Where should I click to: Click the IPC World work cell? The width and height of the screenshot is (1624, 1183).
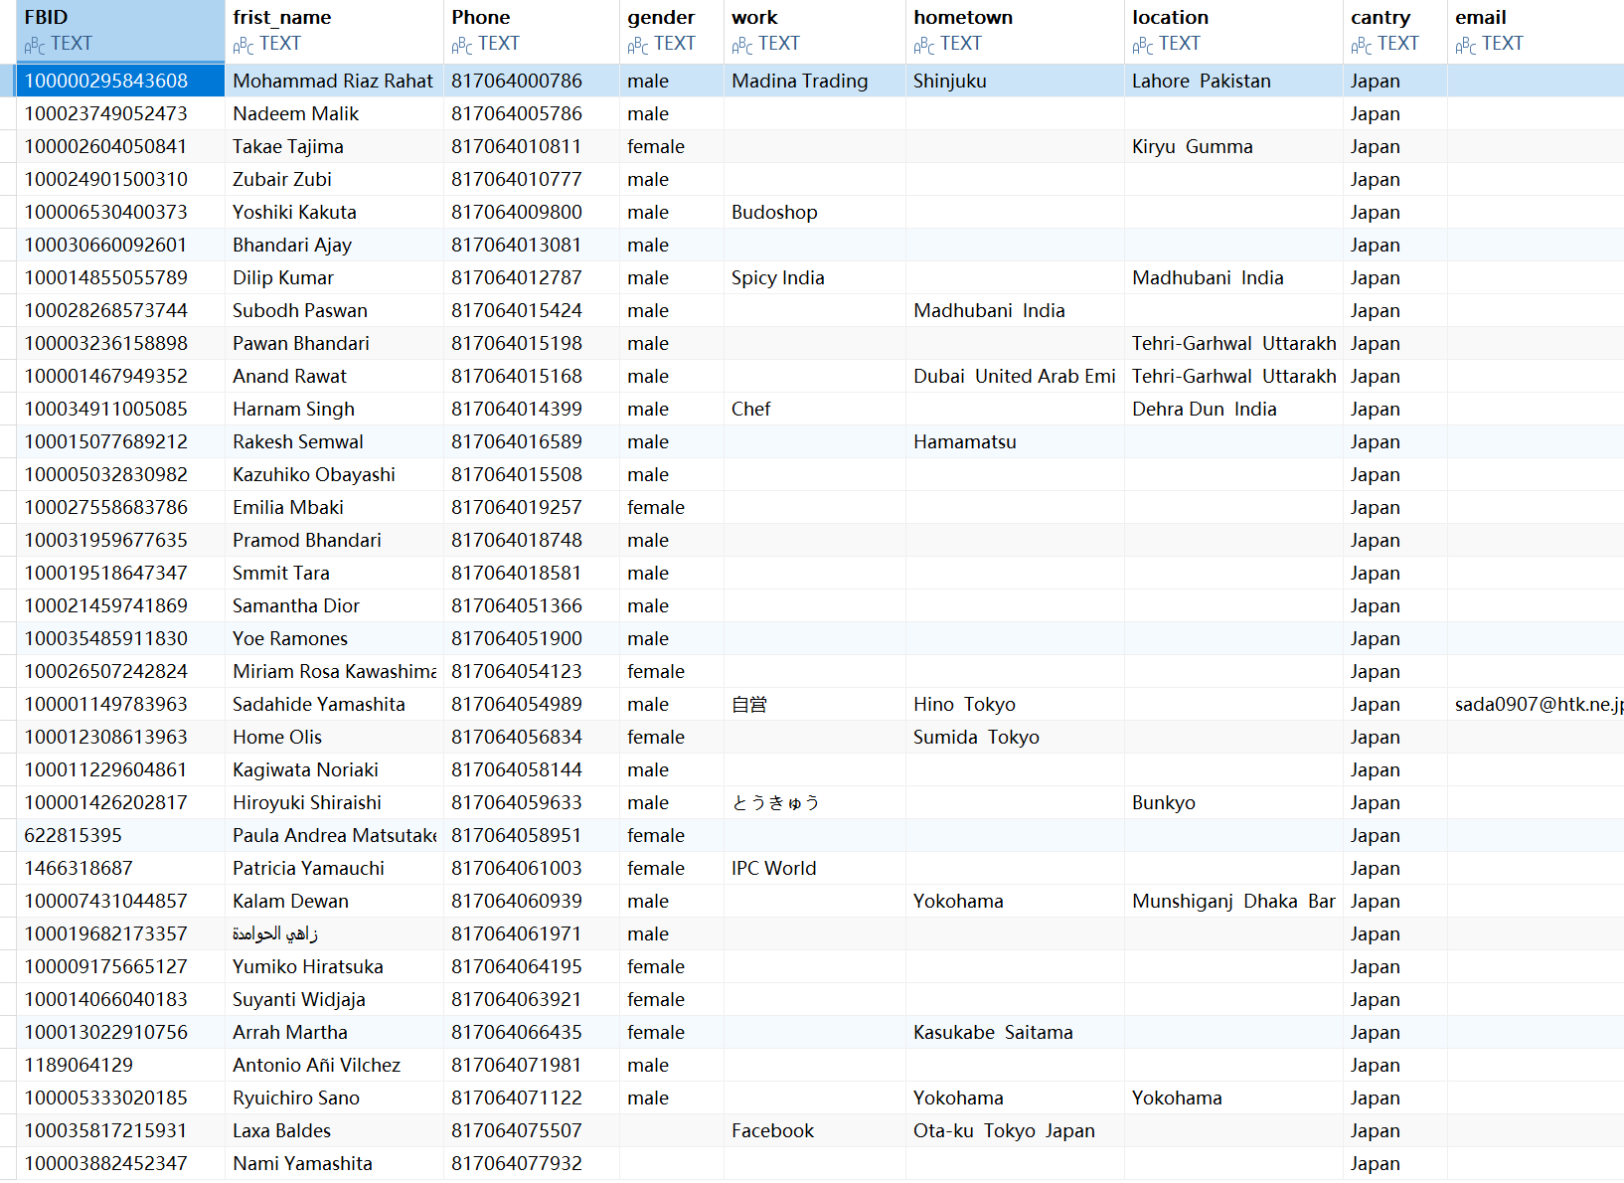773,868
